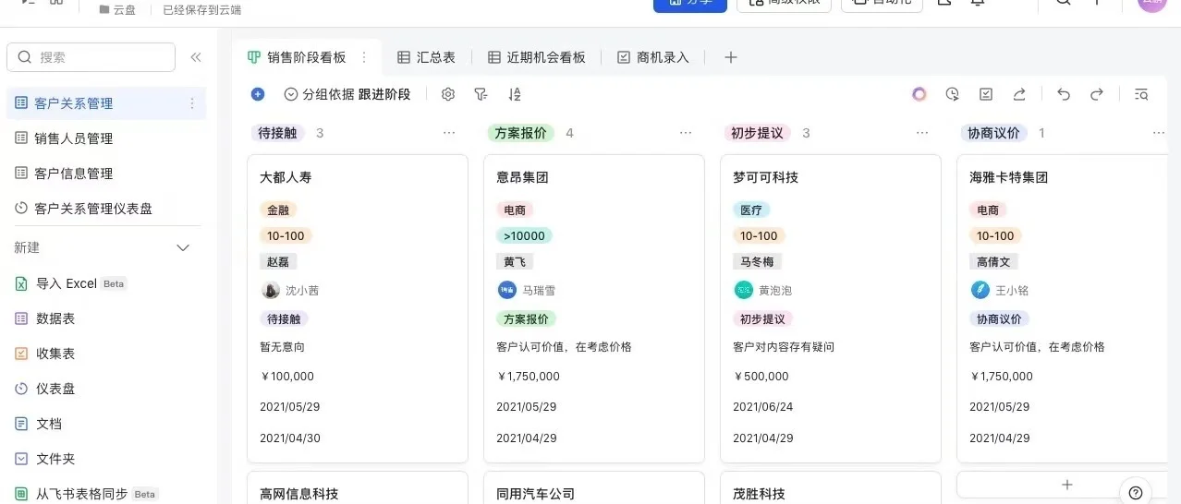
Task: Create a new 文档 from sidebar
Action: tap(39, 424)
